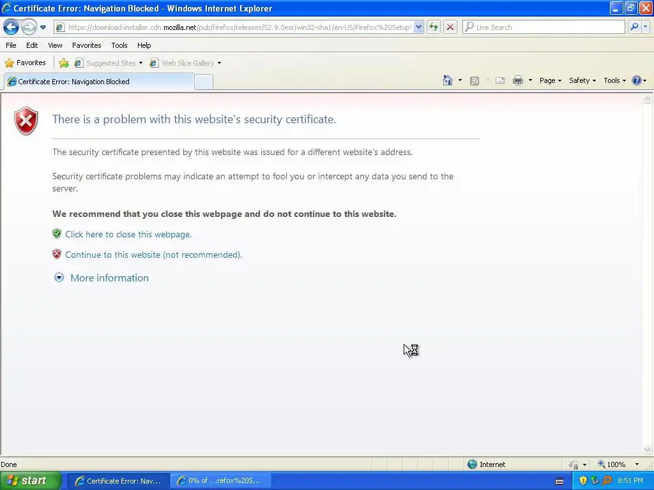The image size is (654, 490).
Task: Open the zoom level dropdown arrow
Action: pos(637,464)
